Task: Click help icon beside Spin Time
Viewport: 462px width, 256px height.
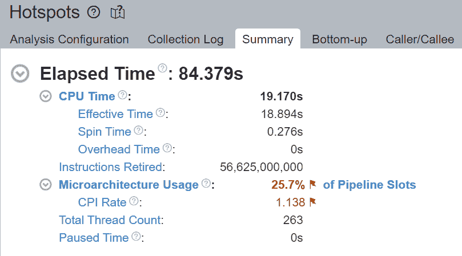Action: (x=138, y=131)
